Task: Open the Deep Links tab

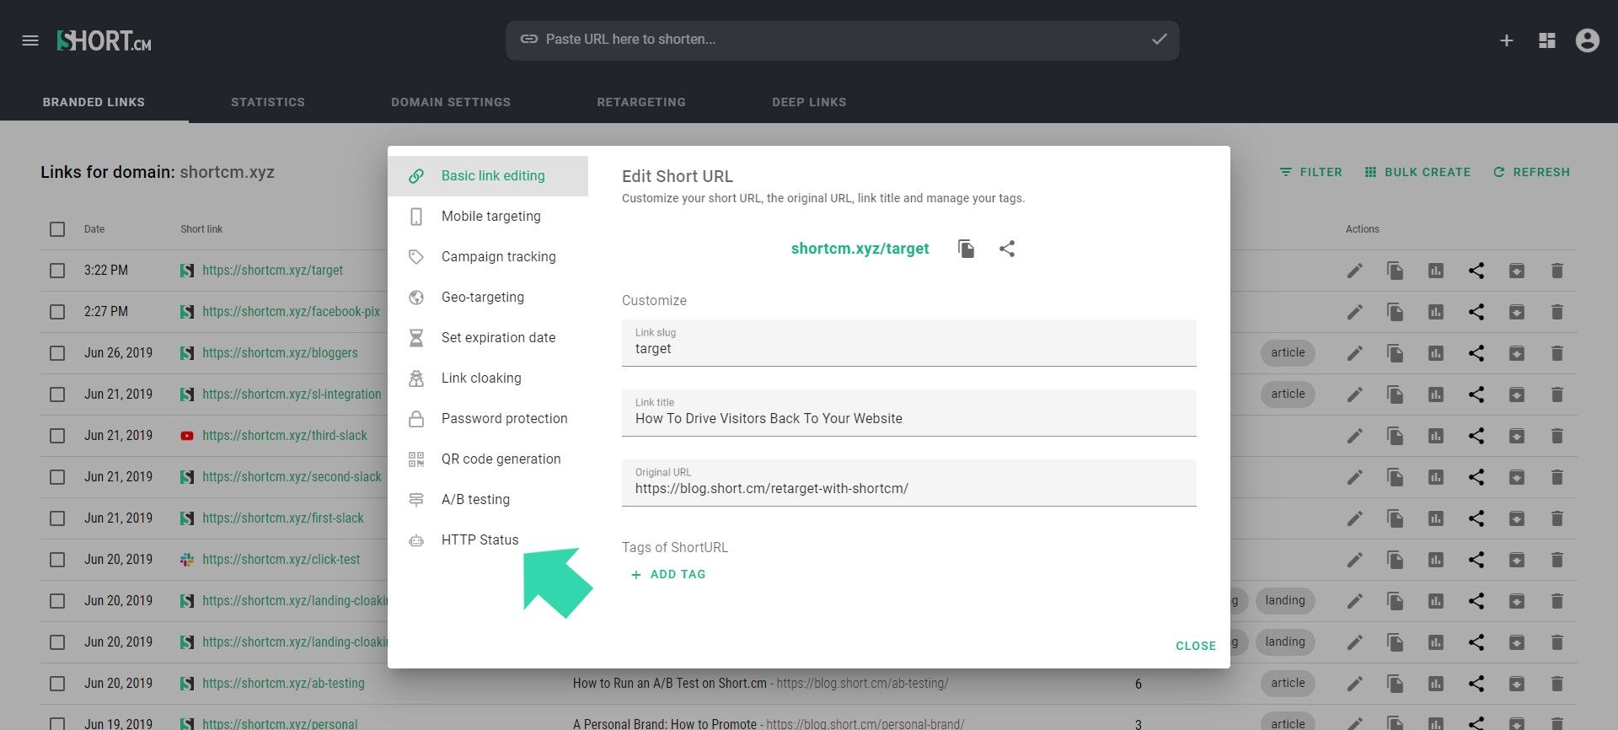Action: 809,102
